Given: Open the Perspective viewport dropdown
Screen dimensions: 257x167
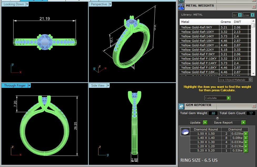Looking at the screenshot, I should (110, 4).
